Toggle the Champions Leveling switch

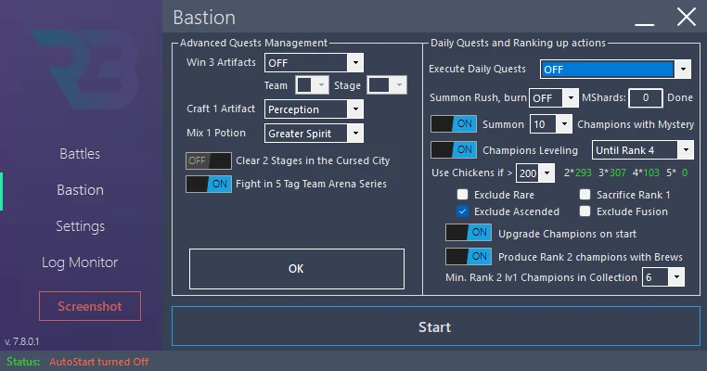(x=453, y=149)
